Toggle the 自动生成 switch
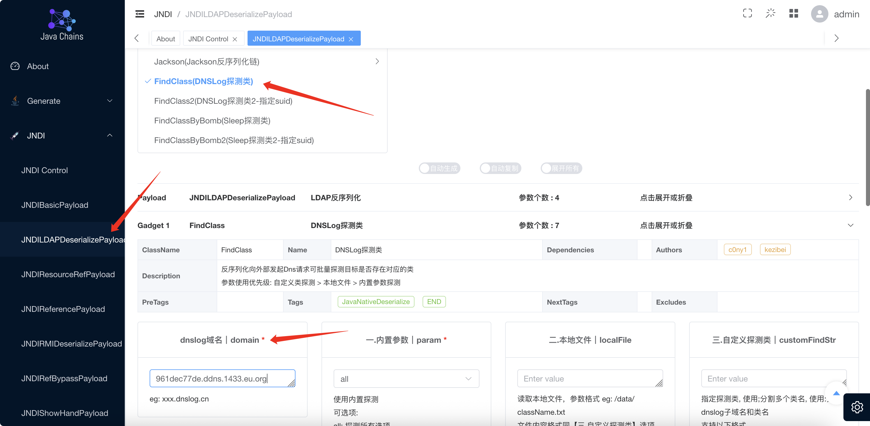 (439, 168)
